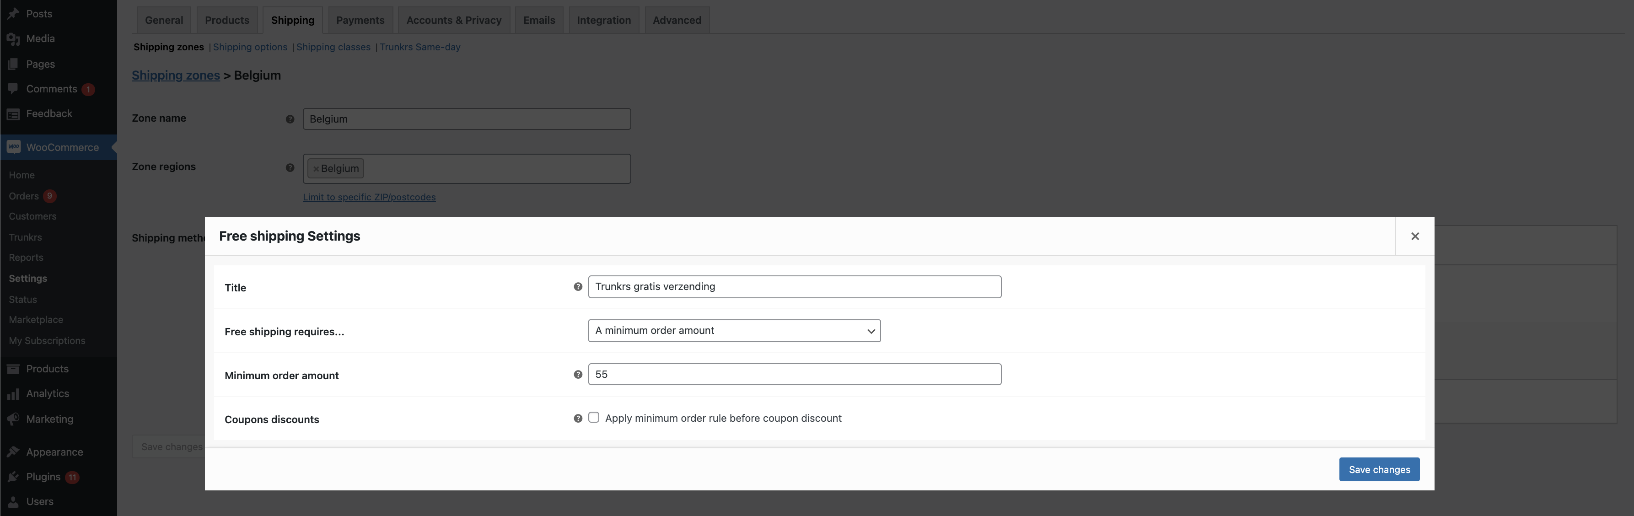Edit the Minimum order amount input field
Image resolution: width=1634 pixels, height=516 pixels.
(794, 373)
